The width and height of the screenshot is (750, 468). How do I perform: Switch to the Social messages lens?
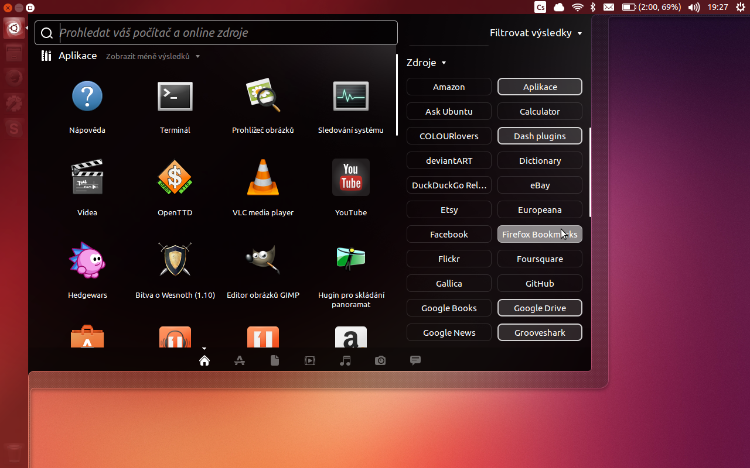[415, 360]
